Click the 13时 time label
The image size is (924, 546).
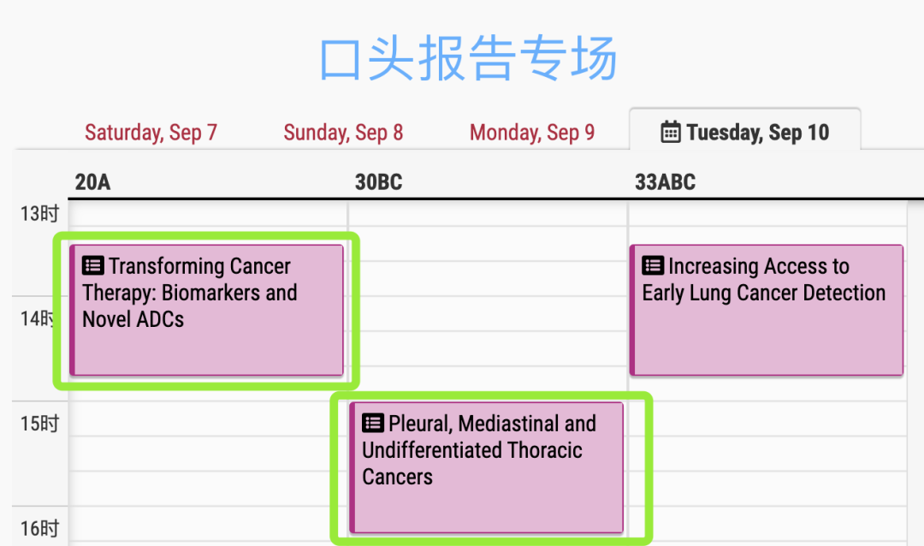(x=39, y=213)
